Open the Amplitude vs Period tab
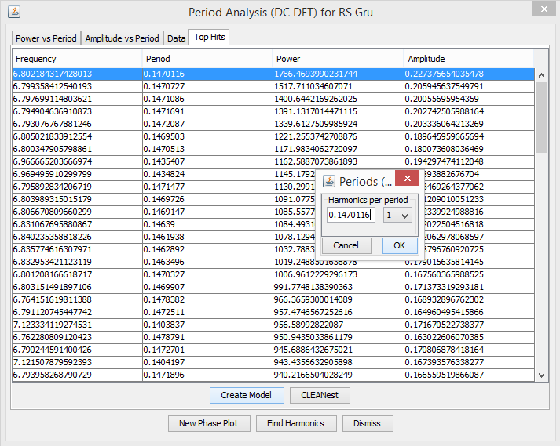The height and width of the screenshot is (446, 560). [122, 38]
